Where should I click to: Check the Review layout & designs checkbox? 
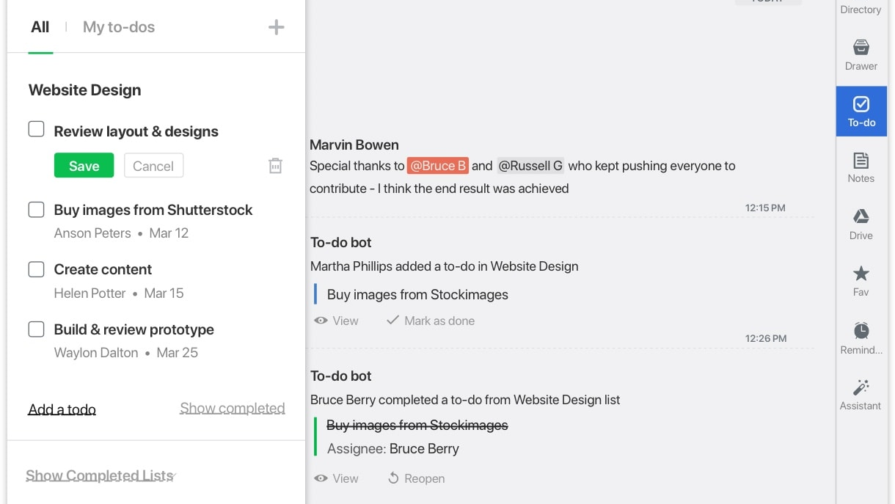36,130
